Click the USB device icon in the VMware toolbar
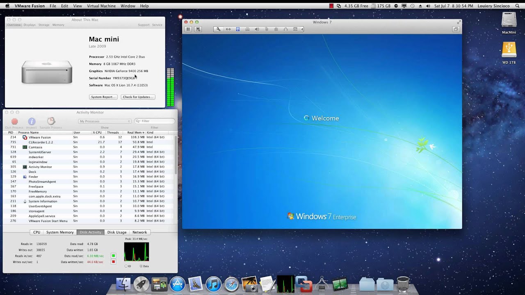Image resolution: width=525 pixels, height=295 pixels. (x=267, y=29)
